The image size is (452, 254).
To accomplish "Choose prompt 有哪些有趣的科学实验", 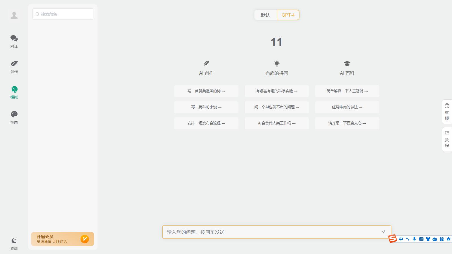I will [x=277, y=91].
